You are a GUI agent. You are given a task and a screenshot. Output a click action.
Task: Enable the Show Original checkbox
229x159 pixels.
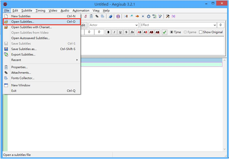click(201, 32)
